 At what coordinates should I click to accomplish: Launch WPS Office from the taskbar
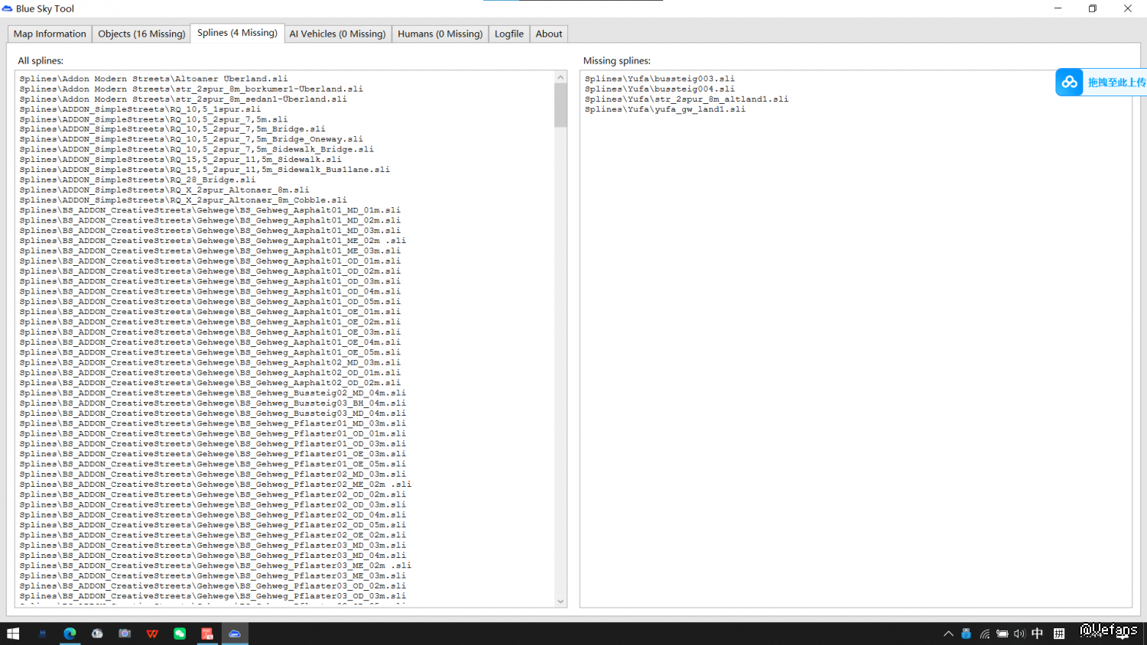tap(152, 634)
